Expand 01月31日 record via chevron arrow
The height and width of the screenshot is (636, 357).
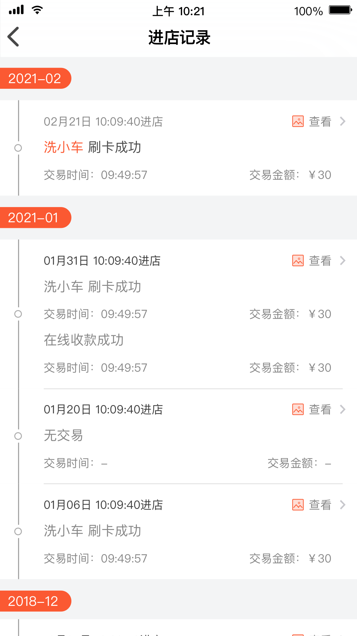[x=343, y=261]
